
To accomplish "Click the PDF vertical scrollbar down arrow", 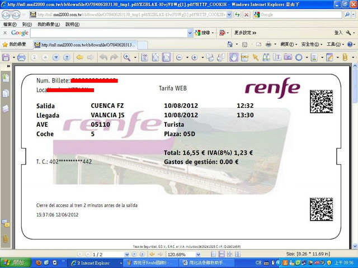I will (x=355, y=246).
